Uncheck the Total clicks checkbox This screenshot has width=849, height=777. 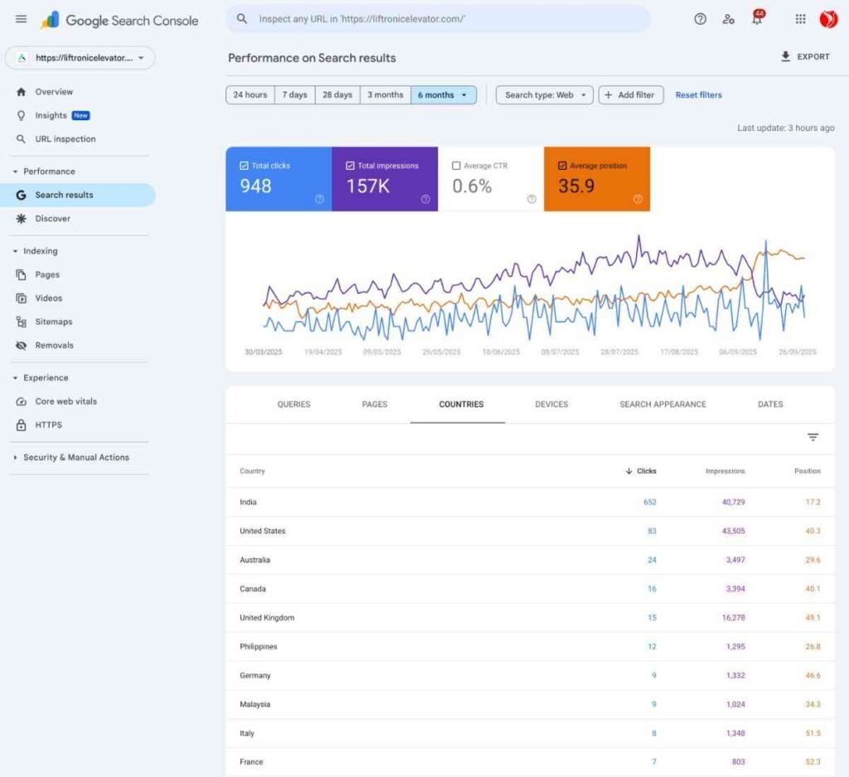click(244, 166)
